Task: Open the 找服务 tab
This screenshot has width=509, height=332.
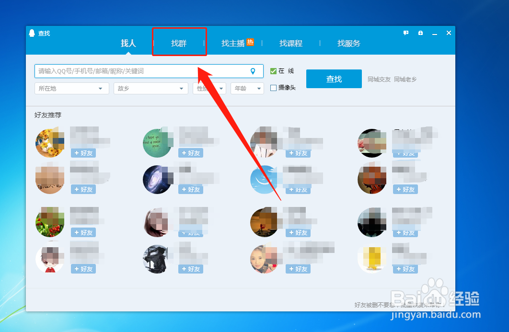Action: coord(348,43)
